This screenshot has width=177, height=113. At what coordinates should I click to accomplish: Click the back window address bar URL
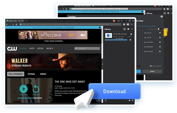[x=100, y=9]
